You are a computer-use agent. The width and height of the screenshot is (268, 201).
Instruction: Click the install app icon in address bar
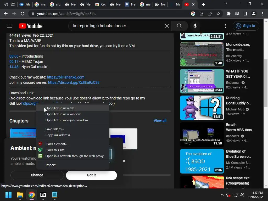pyautogui.click(x=202, y=14)
